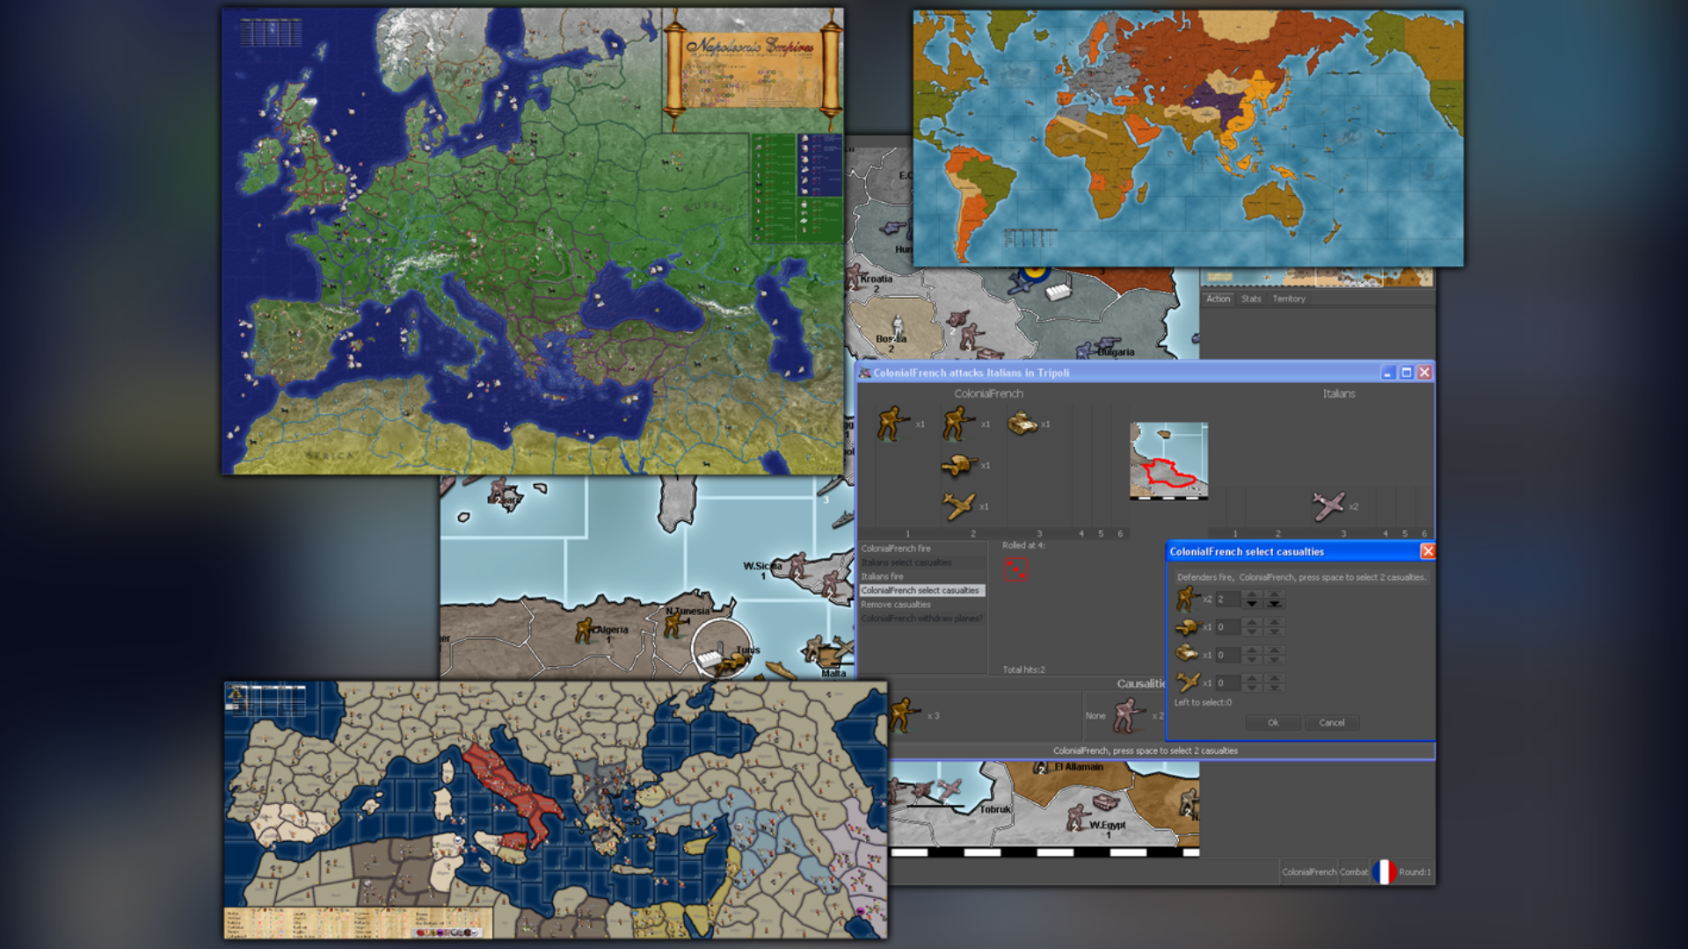Increase infantry casualty count by one
The width and height of the screenshot is (1688, 949).
1252,594
